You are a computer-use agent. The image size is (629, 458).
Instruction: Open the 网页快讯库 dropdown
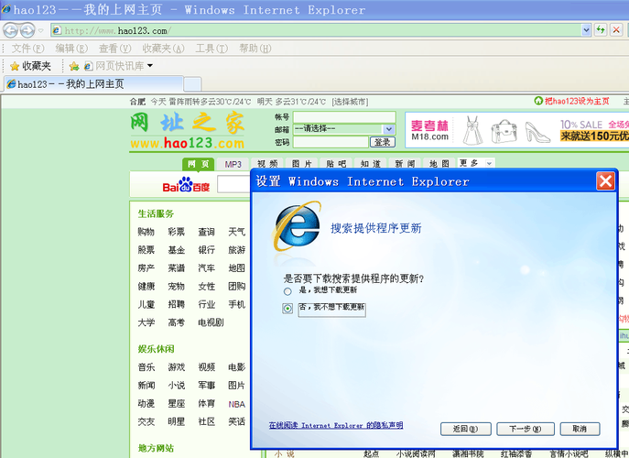[118, 66]
